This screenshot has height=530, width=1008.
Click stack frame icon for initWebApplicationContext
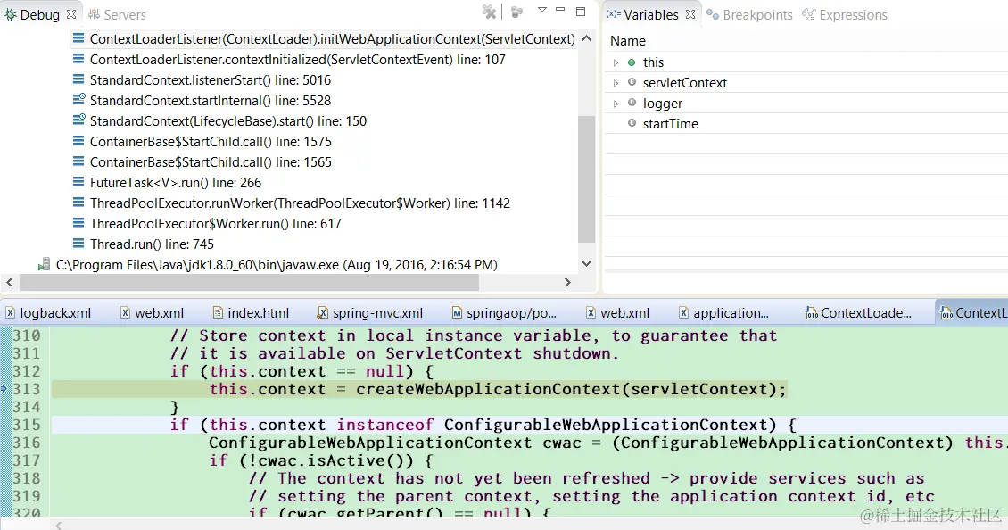[x=78, y=38]
